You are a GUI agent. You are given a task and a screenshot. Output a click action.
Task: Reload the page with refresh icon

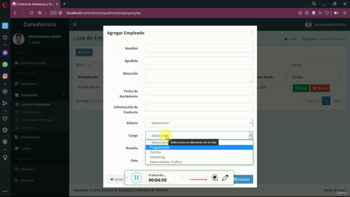(x=32, y=13)
